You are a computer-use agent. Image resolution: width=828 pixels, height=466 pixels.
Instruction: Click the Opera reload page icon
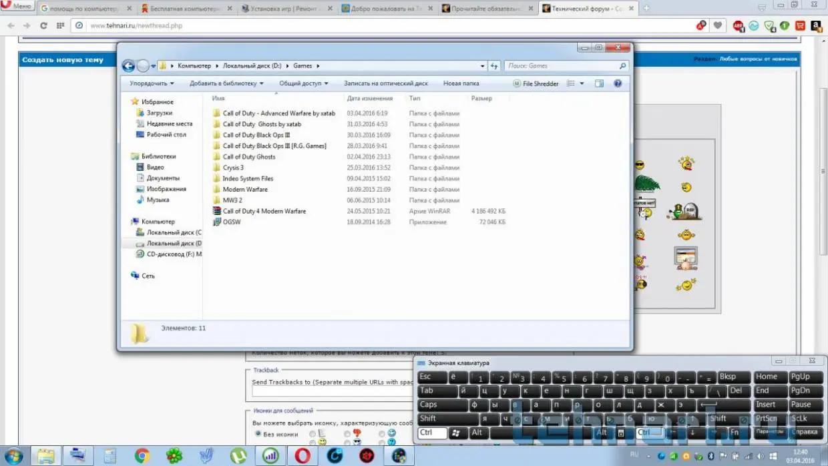point(43,25)
